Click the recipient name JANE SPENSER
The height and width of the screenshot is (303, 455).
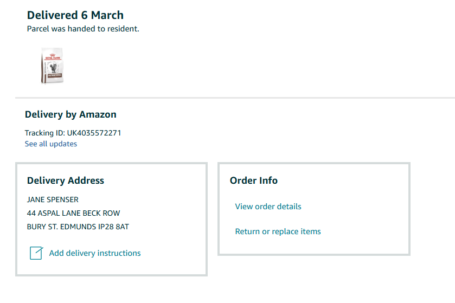click(x=53, y=199)
